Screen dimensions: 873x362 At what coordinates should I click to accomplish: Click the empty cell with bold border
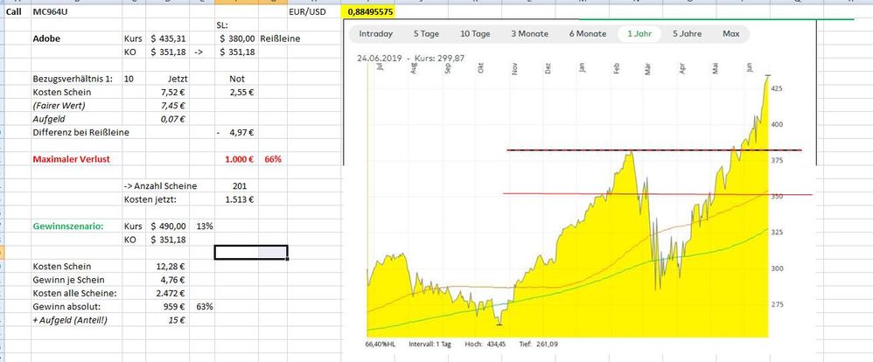pos(250,252)
